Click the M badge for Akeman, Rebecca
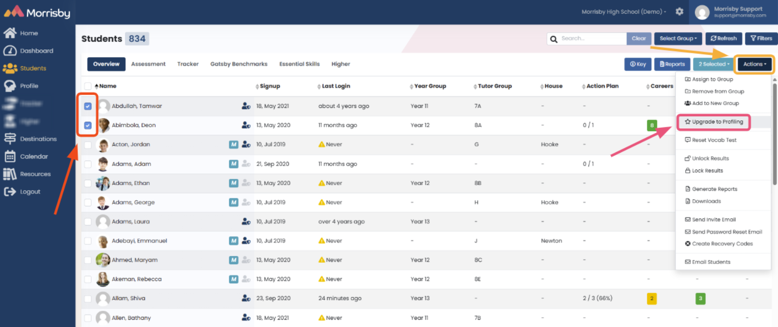The height and width of the screenshot is (327, 778). (x=234, y=279)
